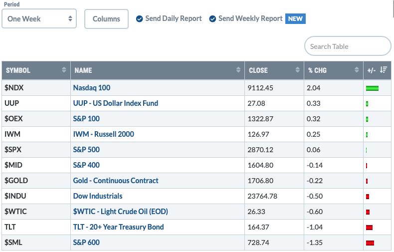Click the page scrollbar at the top right
The height and width of the screenshot is (252, 394).
pos(393,8)
